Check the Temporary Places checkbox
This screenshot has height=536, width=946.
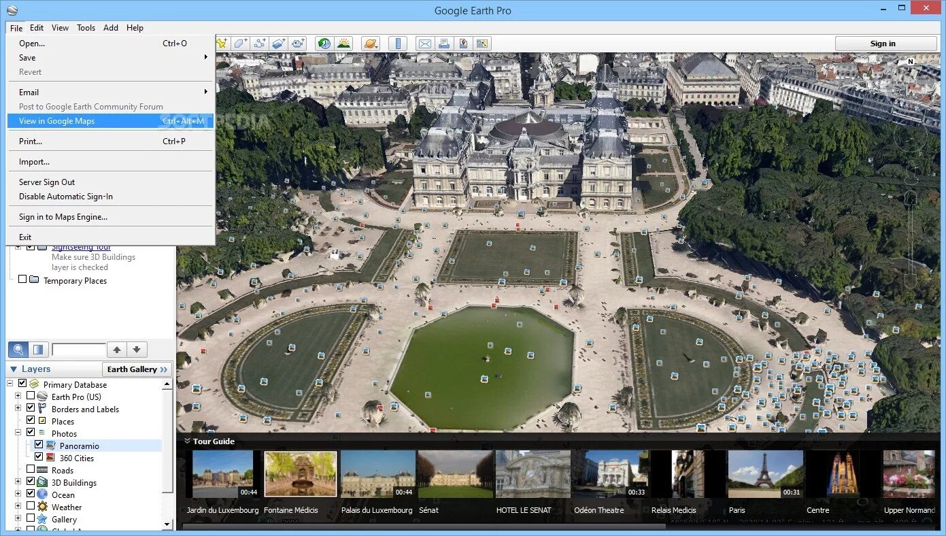coord(22,280)
